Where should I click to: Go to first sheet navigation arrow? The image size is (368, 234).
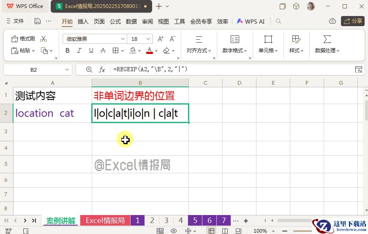tap(7, 221)
